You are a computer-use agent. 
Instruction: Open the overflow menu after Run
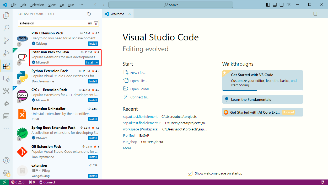point(81,5)
